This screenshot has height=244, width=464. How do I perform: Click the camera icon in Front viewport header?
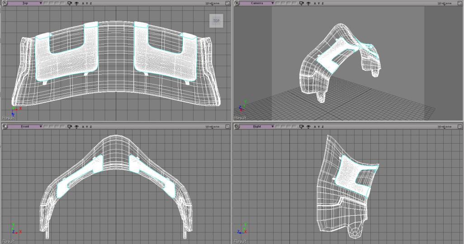[69, 127]
